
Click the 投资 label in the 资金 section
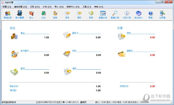(x=23, y=69)
